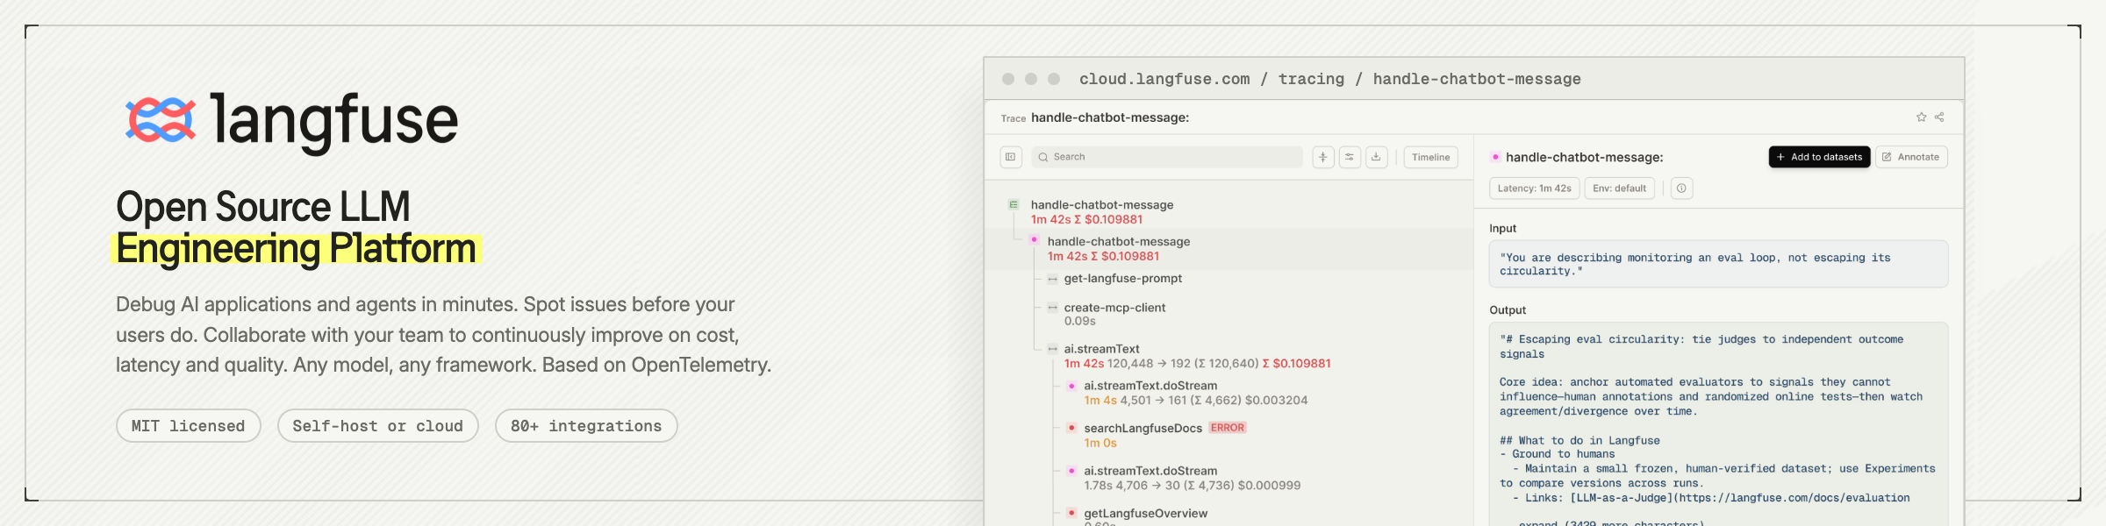Collapse all nodes in the trace tree
This screenshot has height=526, width=2106.
(x=1323, y=157)
